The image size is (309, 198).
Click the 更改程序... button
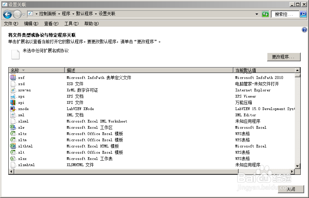point(284,57)
